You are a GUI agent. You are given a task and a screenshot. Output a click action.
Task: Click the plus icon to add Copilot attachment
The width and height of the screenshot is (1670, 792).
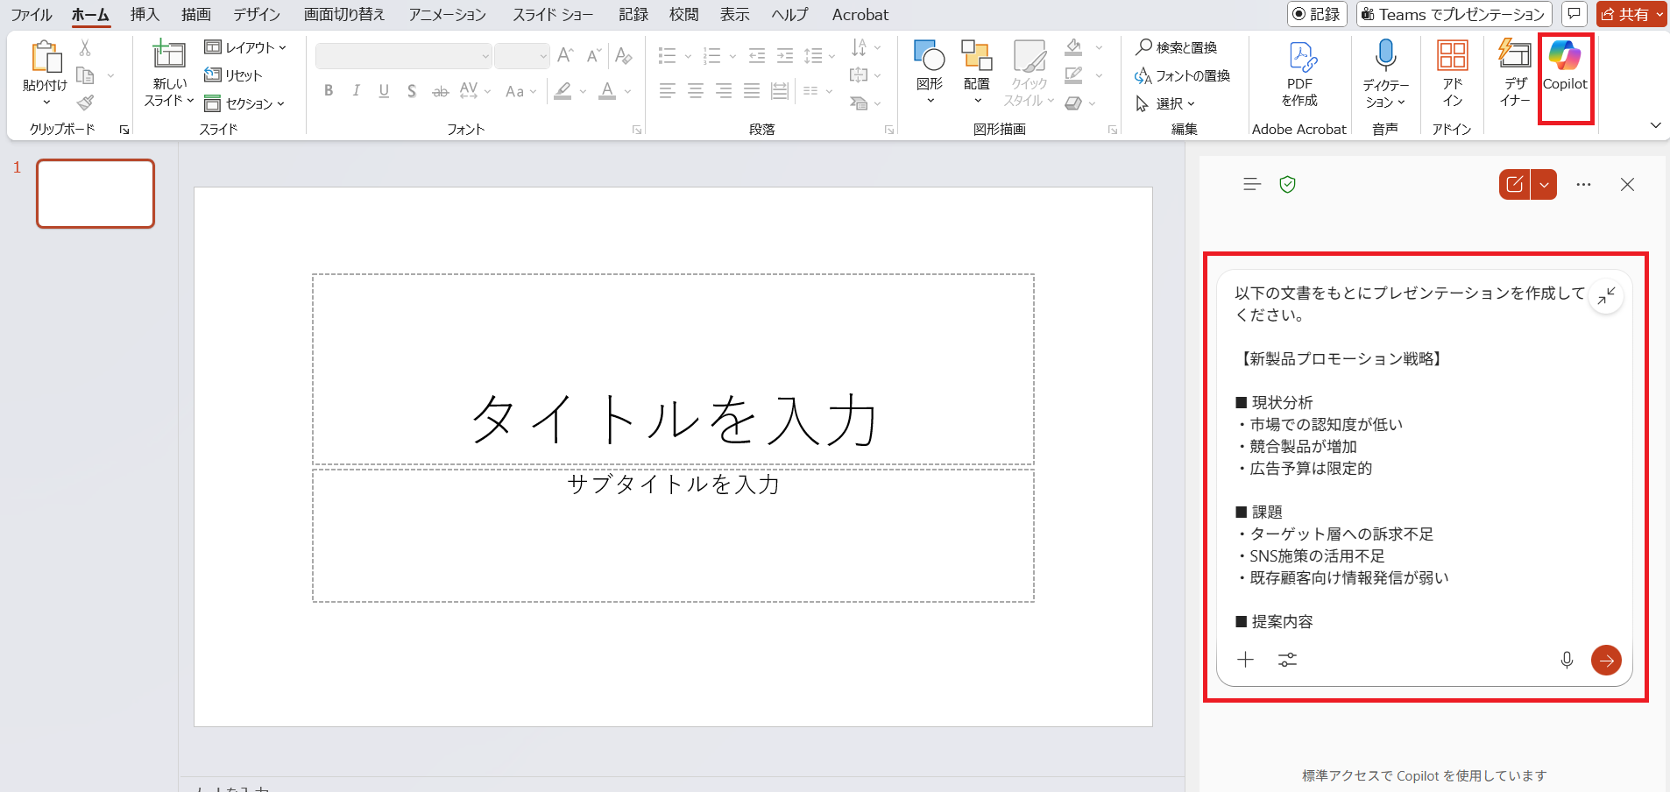[x=1245, y=660]
